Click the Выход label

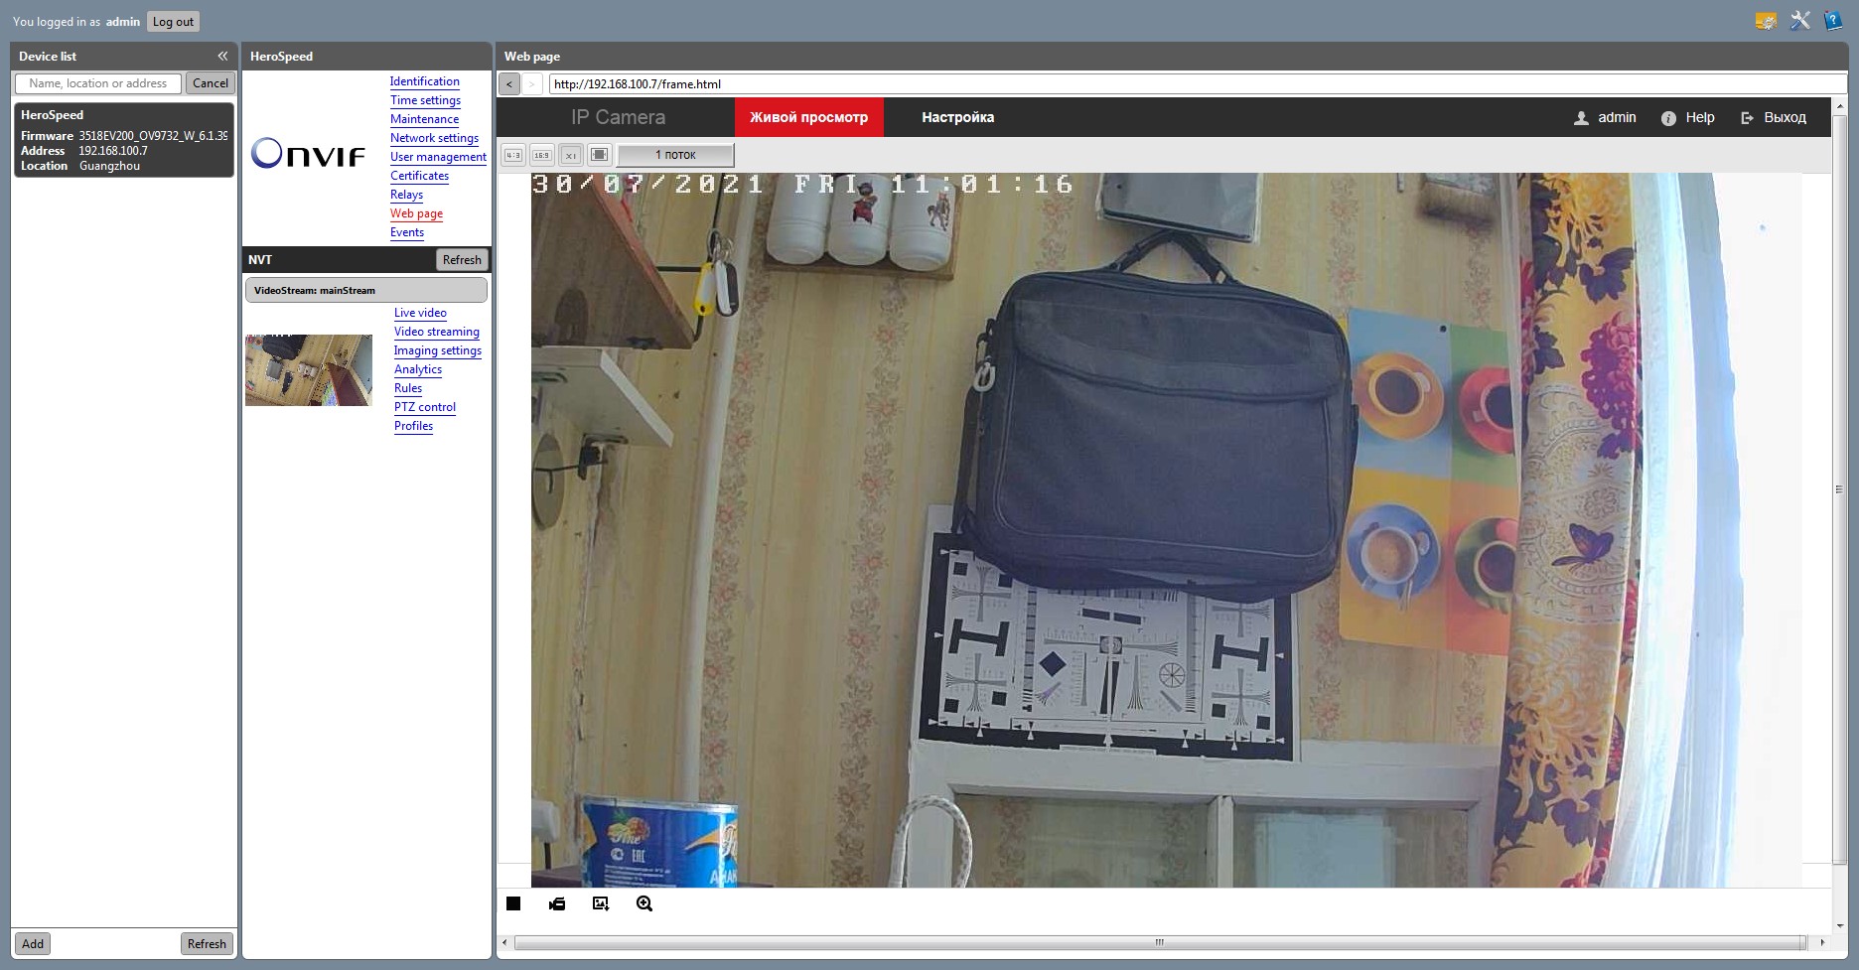pos(1785,117)
